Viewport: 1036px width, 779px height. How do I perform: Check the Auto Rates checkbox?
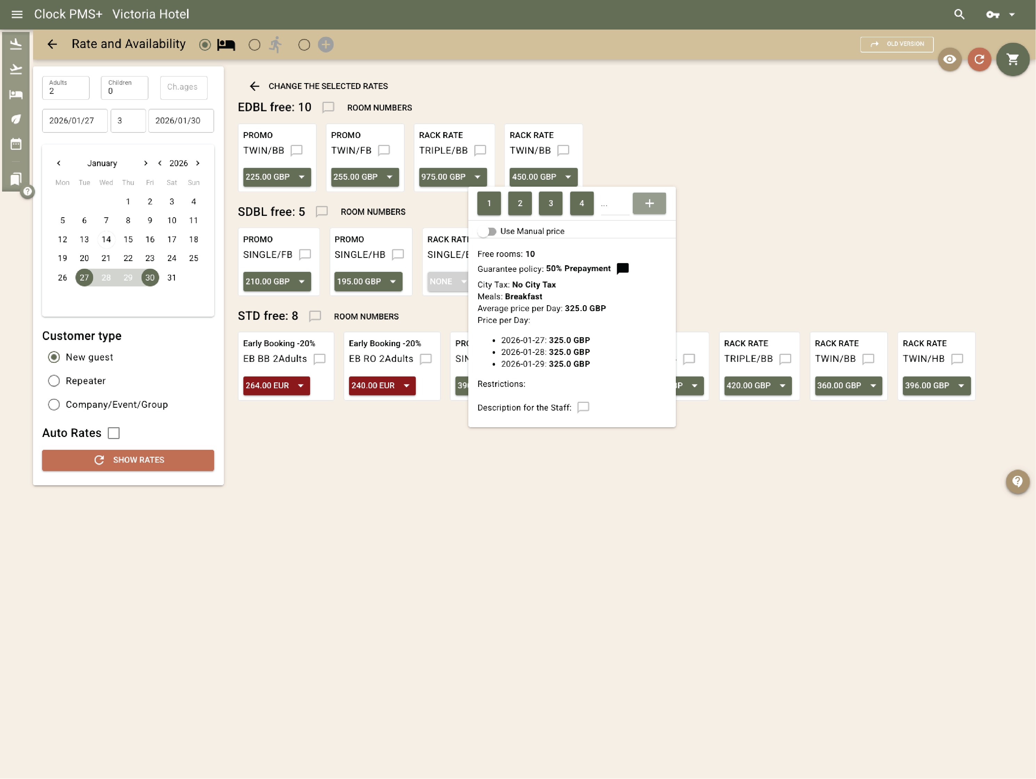tap(114, 433)
